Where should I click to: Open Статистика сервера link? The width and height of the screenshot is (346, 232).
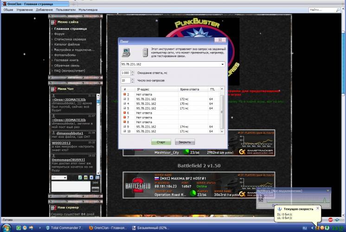click(70, 39)
